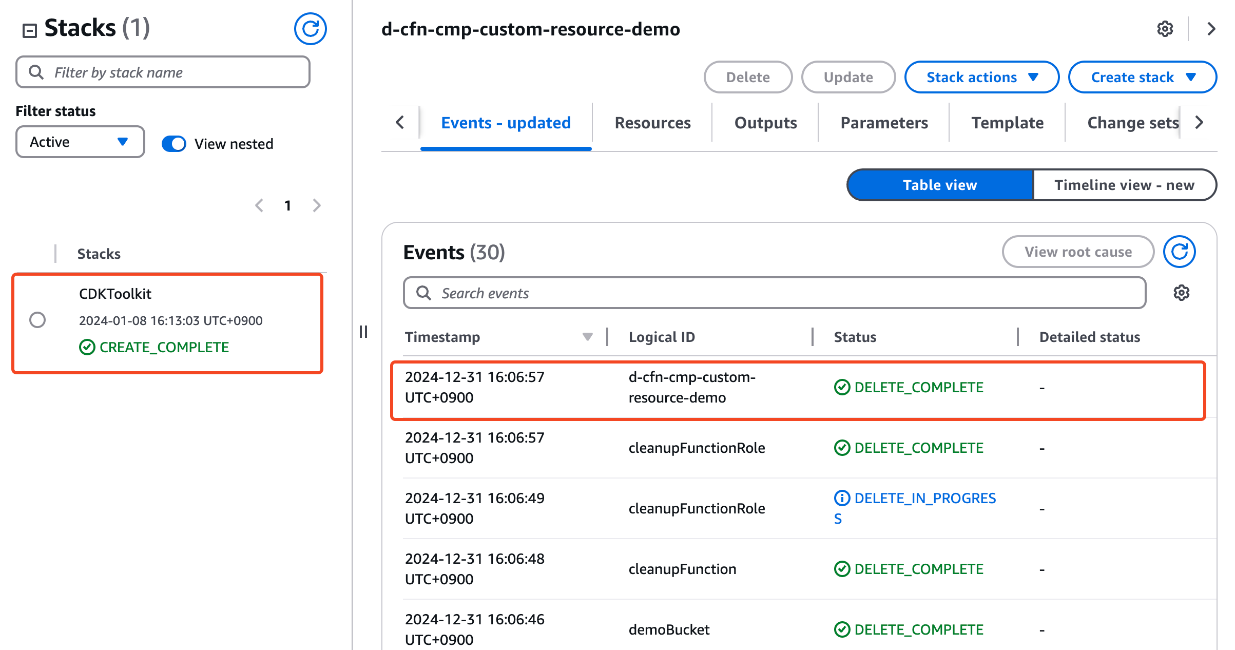Expand the Create stack dropdown

[x=1142, y=77]
